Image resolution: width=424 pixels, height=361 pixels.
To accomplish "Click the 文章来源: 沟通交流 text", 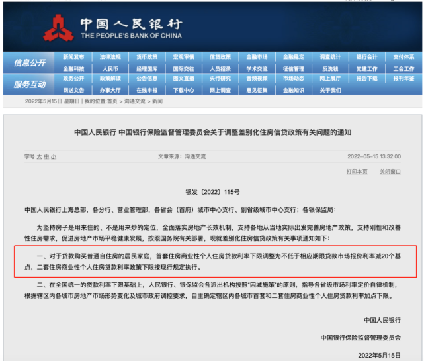I will [182, 156].
